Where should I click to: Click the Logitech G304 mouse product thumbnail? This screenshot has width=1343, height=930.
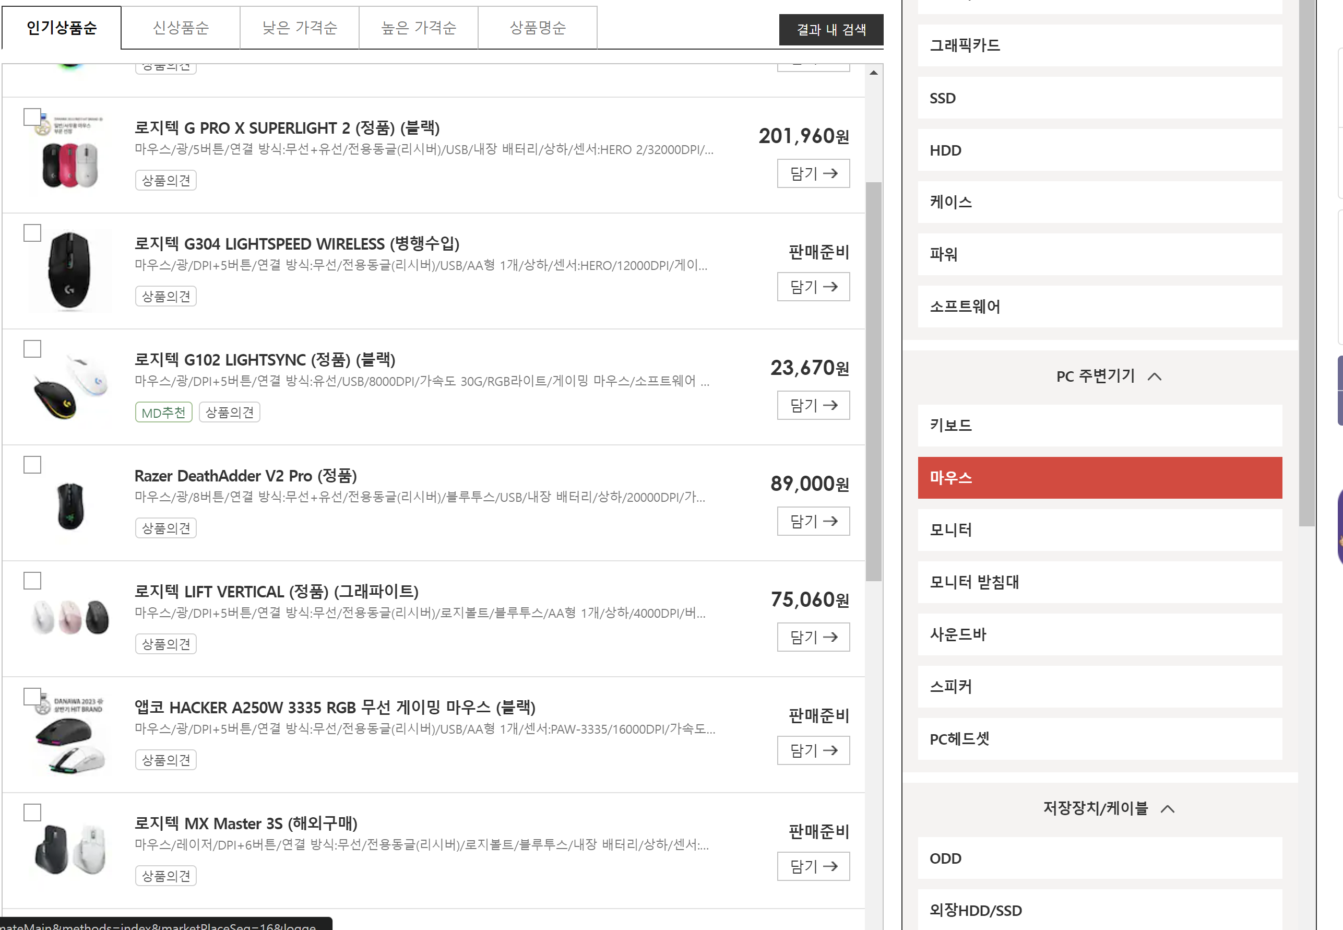click(x=70, y=271)
